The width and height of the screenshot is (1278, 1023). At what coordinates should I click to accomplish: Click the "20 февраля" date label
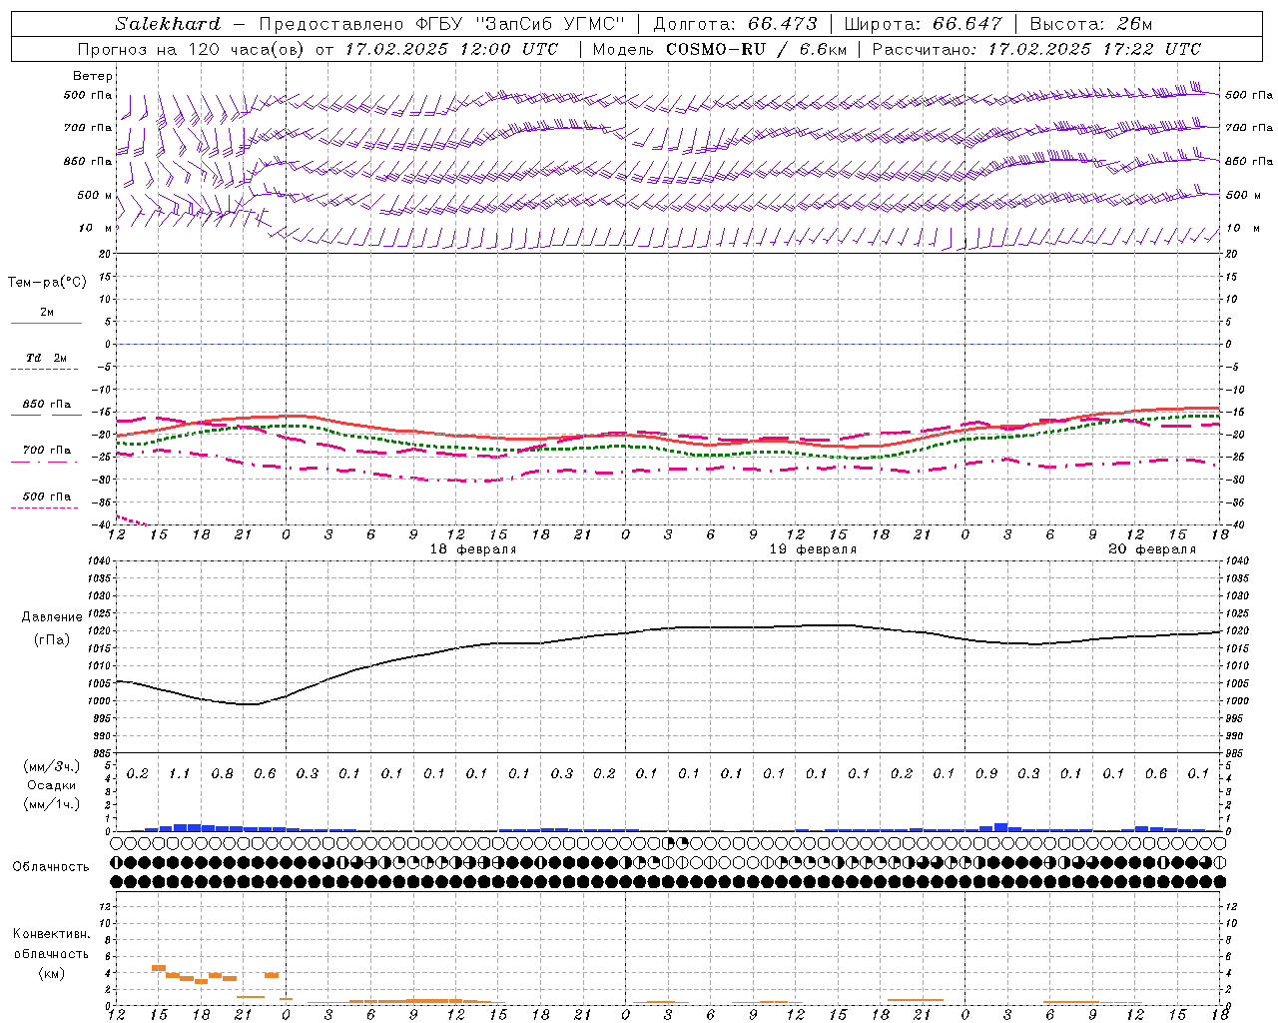1152,549
